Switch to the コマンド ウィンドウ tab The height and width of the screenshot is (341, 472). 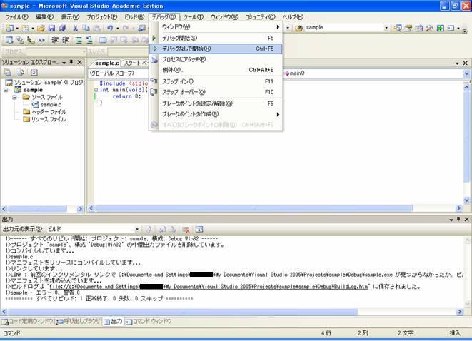pyautogui.click(x=151, y=322)
